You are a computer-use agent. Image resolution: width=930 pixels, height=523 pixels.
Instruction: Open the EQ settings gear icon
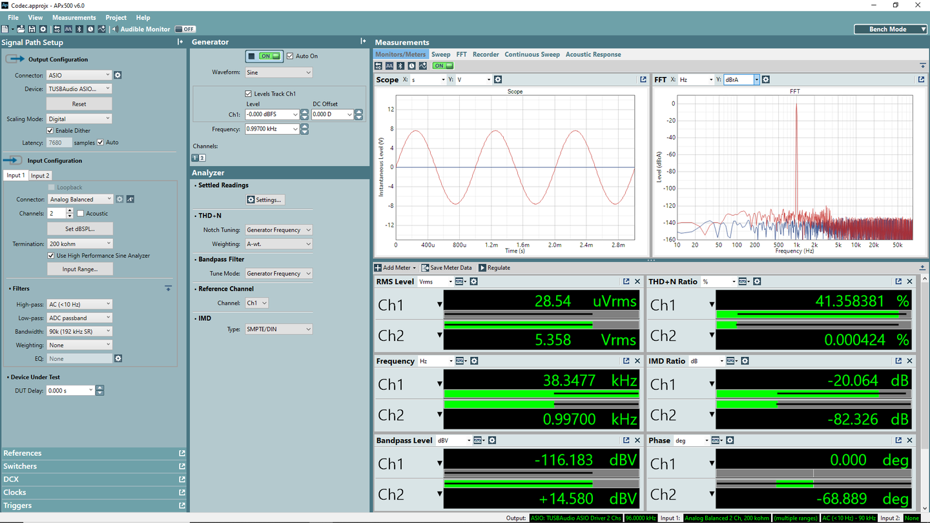coord(118,358)
